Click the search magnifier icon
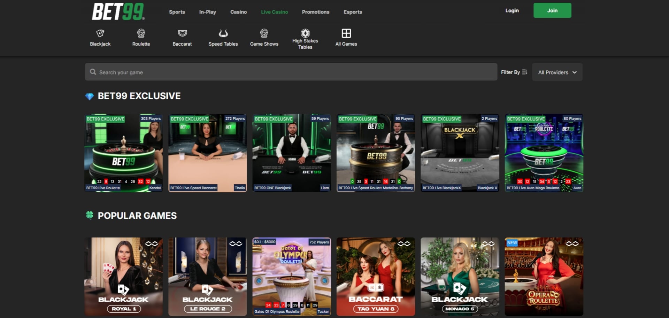The height and width of the screenshot is (318, 669). 93,72
